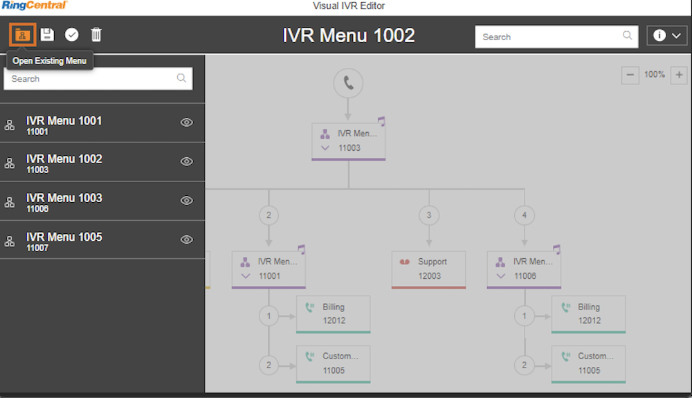Click the music note on node 11006

pos(556,249)
